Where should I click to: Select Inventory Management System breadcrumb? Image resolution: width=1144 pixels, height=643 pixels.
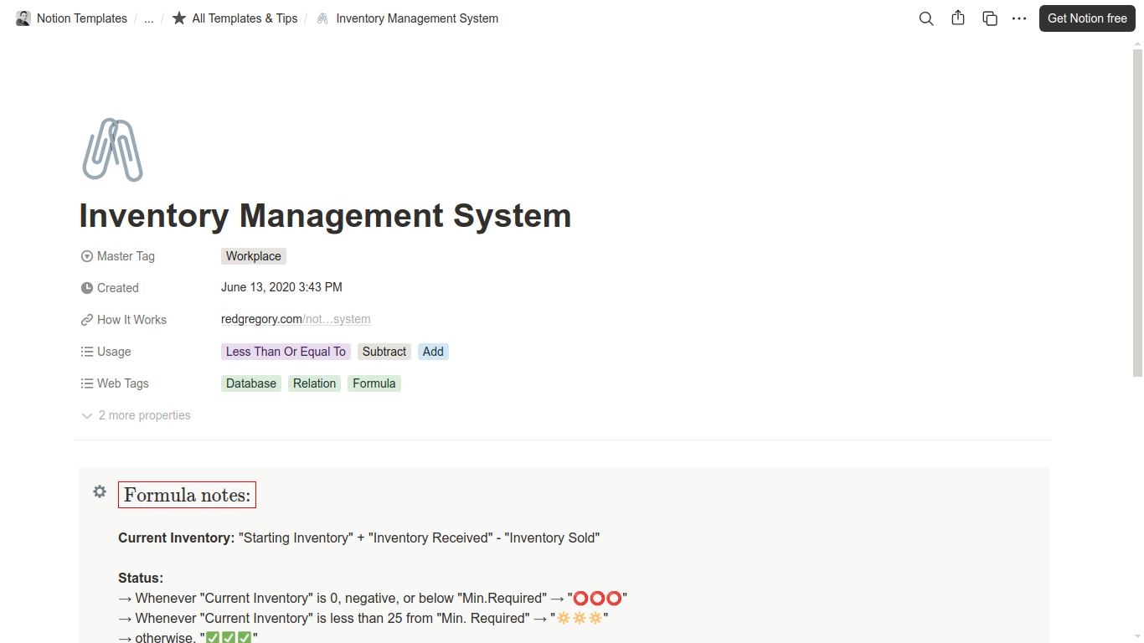[417, 18]
